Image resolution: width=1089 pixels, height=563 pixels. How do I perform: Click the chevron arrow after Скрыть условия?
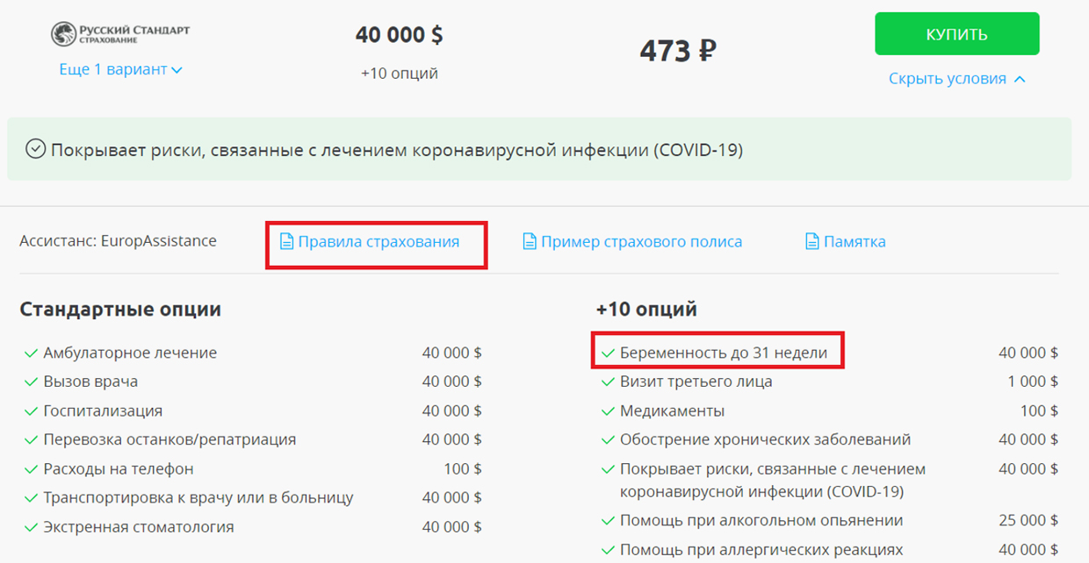(1020, 79)
